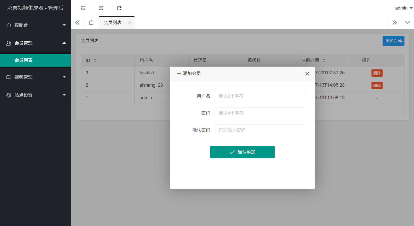Click the 控制台 house icon
The height and width of the screenshot is (226, 414).
(x=9, y=25)
